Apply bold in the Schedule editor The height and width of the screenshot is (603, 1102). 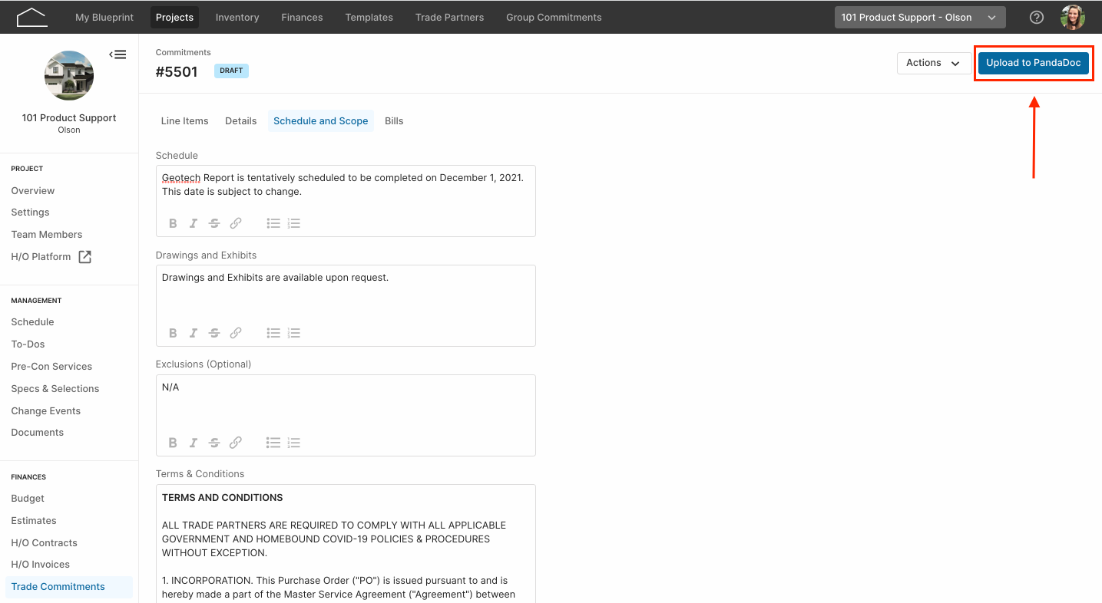(173, 223)
